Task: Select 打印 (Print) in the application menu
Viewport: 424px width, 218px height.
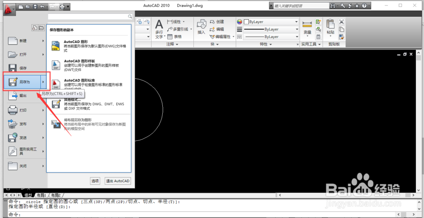Action: point(24,110)
